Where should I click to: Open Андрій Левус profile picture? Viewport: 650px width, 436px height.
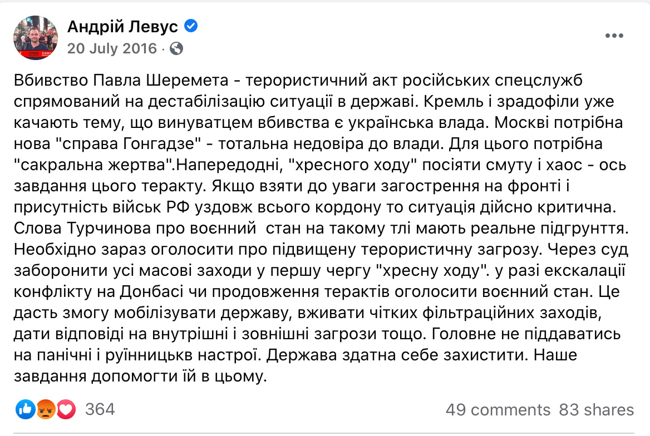pos(35,37)
